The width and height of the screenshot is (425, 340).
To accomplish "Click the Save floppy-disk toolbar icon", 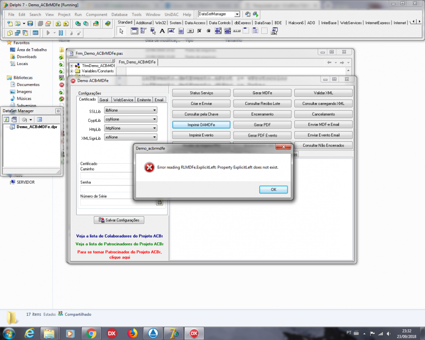I will coord(30,24).
